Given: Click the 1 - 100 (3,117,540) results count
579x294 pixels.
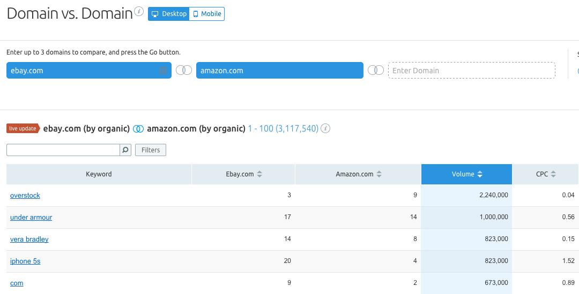Looking at the screenshot, I should 283,128.
